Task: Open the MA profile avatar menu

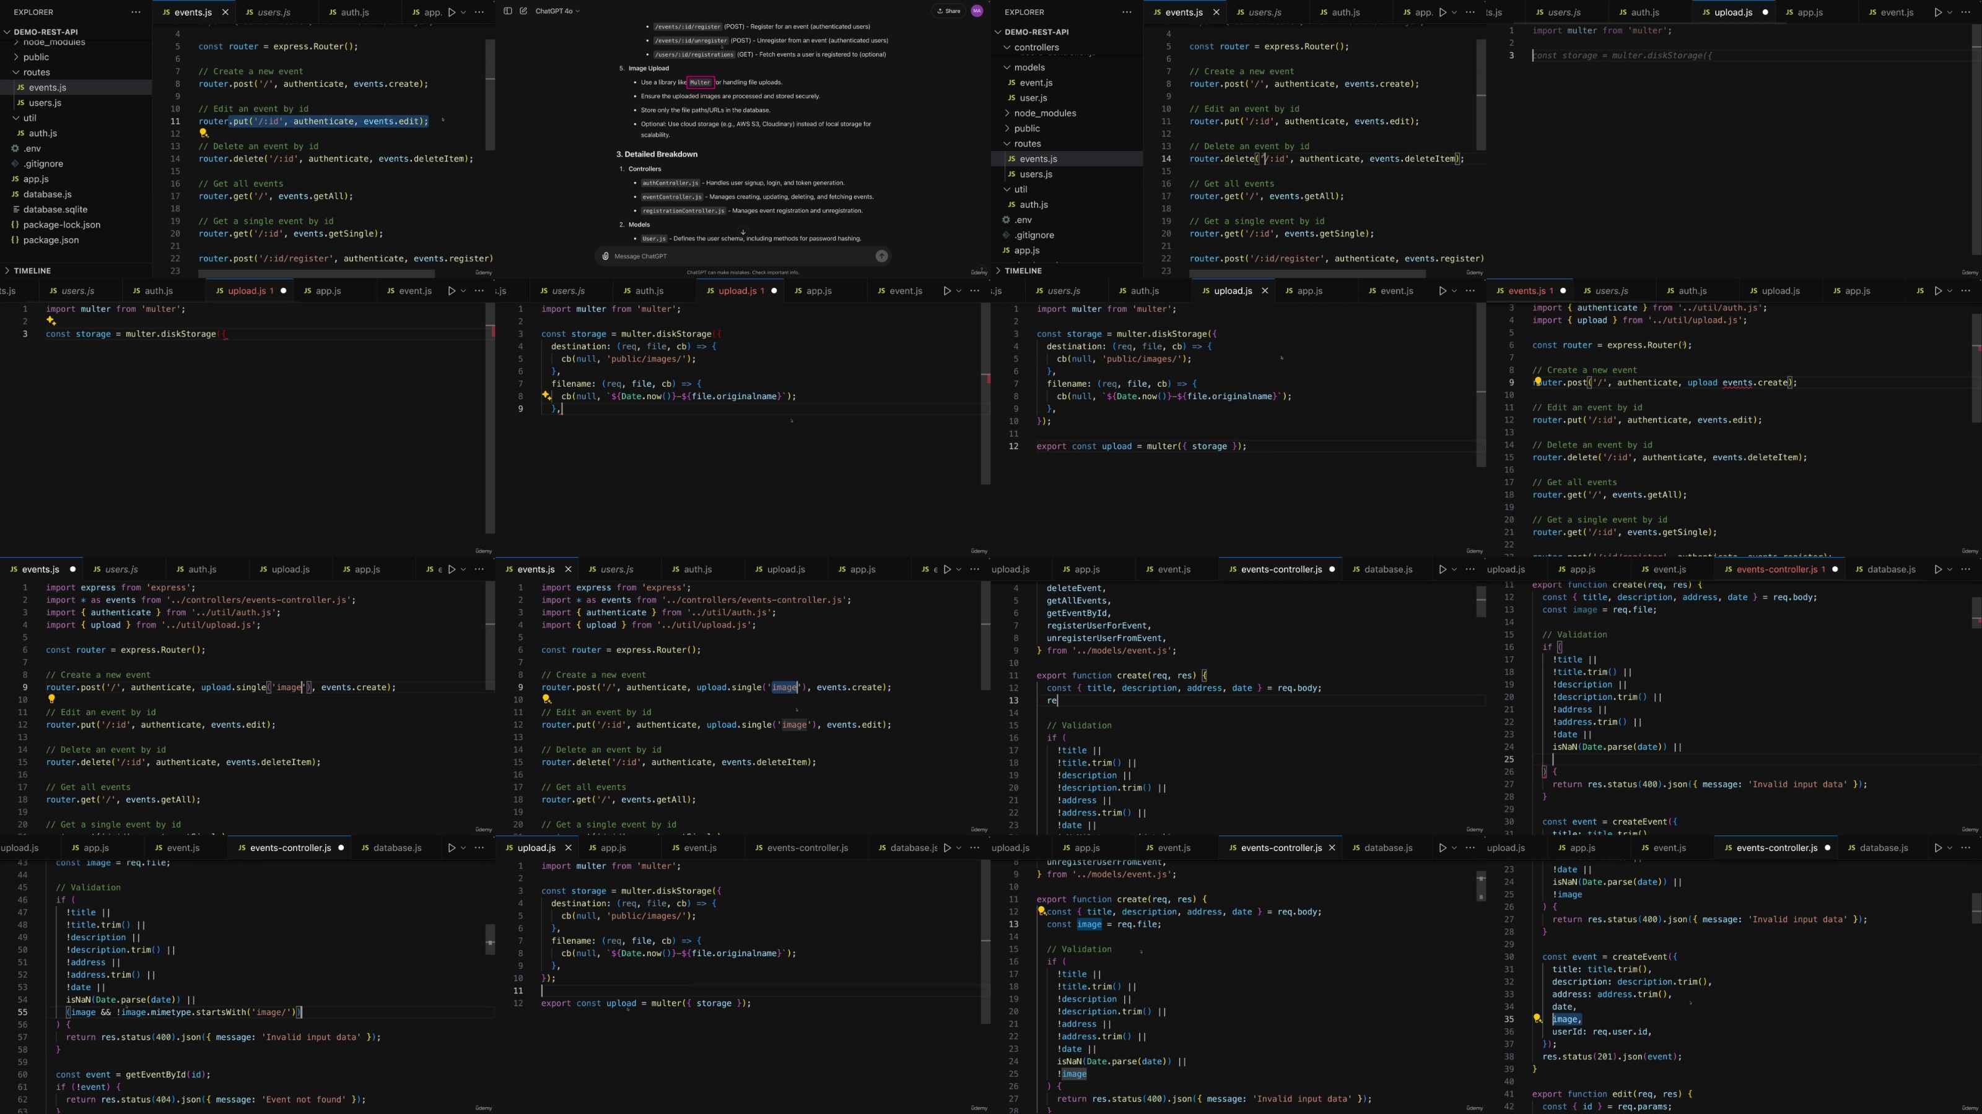Action: 976,11
